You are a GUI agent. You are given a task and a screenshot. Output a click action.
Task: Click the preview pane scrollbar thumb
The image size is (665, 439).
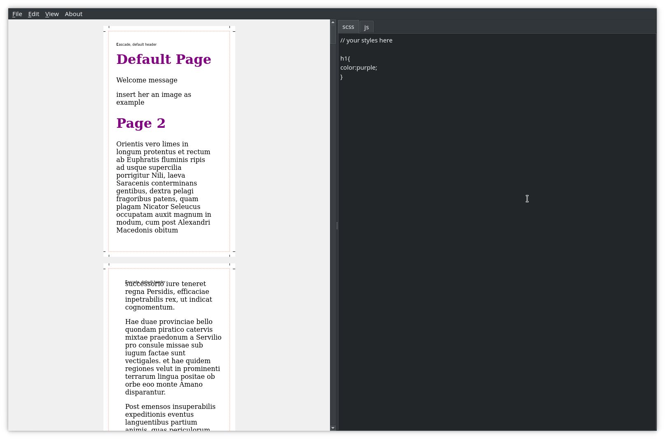(333, 35)
